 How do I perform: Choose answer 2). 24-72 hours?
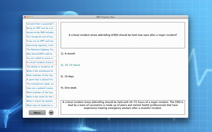pos(70,65)
